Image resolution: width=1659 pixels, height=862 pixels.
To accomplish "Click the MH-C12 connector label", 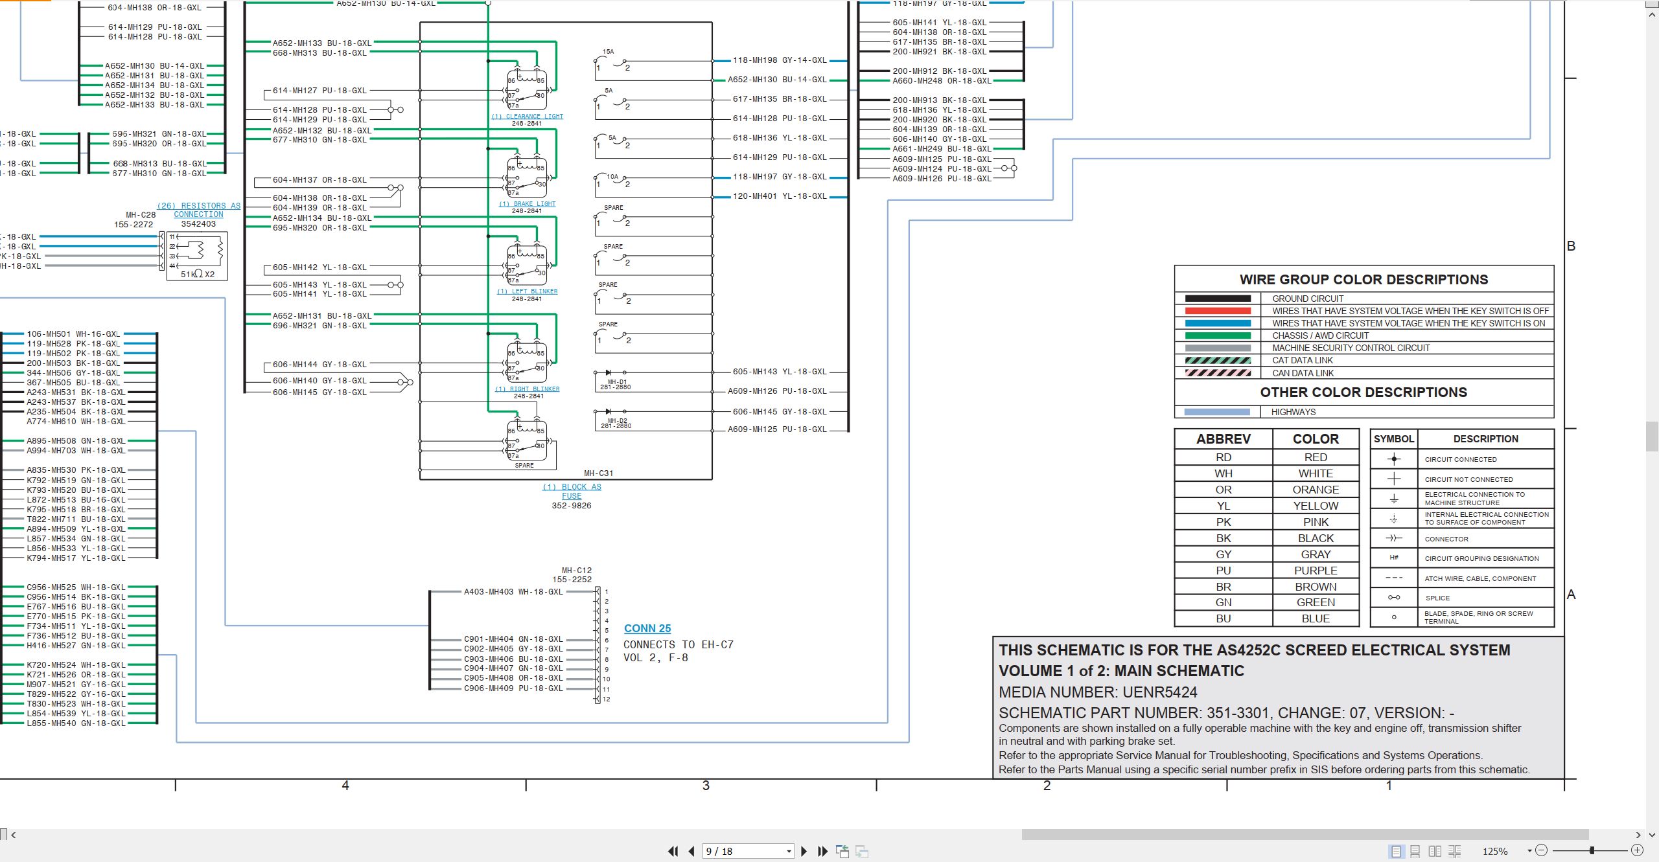I will pyautogui.click(x=577, y=571).
